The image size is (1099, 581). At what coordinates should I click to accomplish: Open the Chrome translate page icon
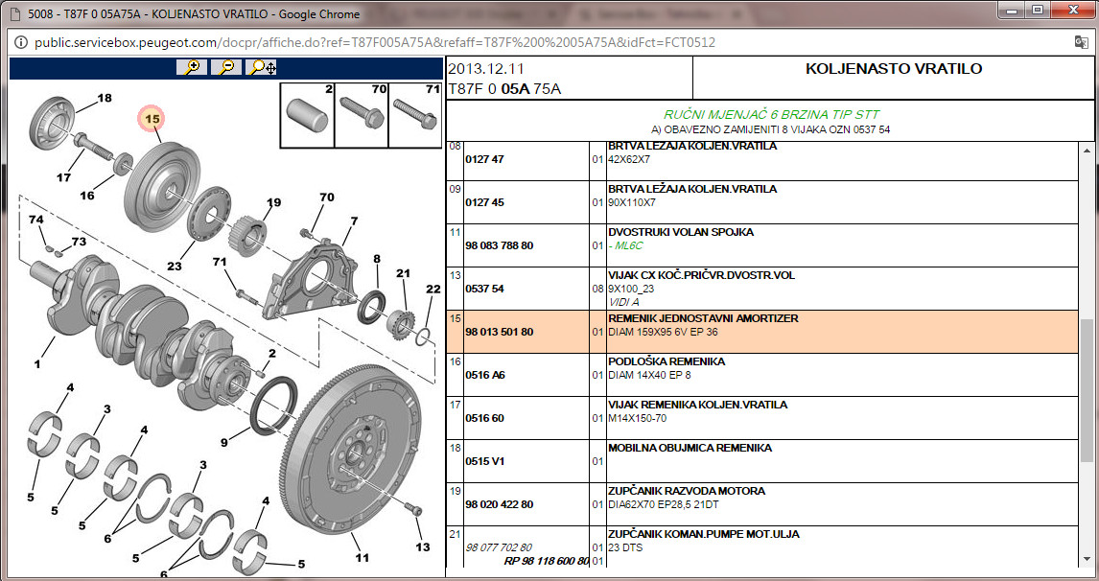pos(1080,42)
